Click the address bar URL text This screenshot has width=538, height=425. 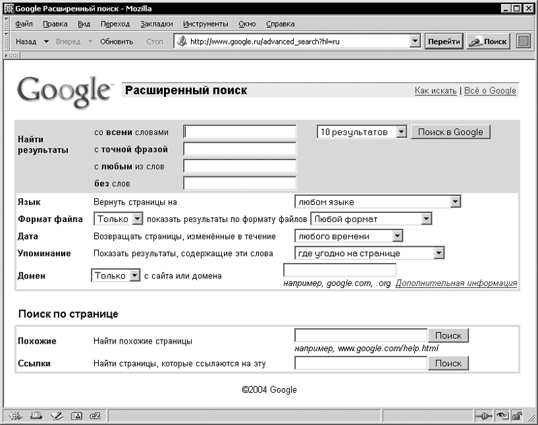[265, 42]
